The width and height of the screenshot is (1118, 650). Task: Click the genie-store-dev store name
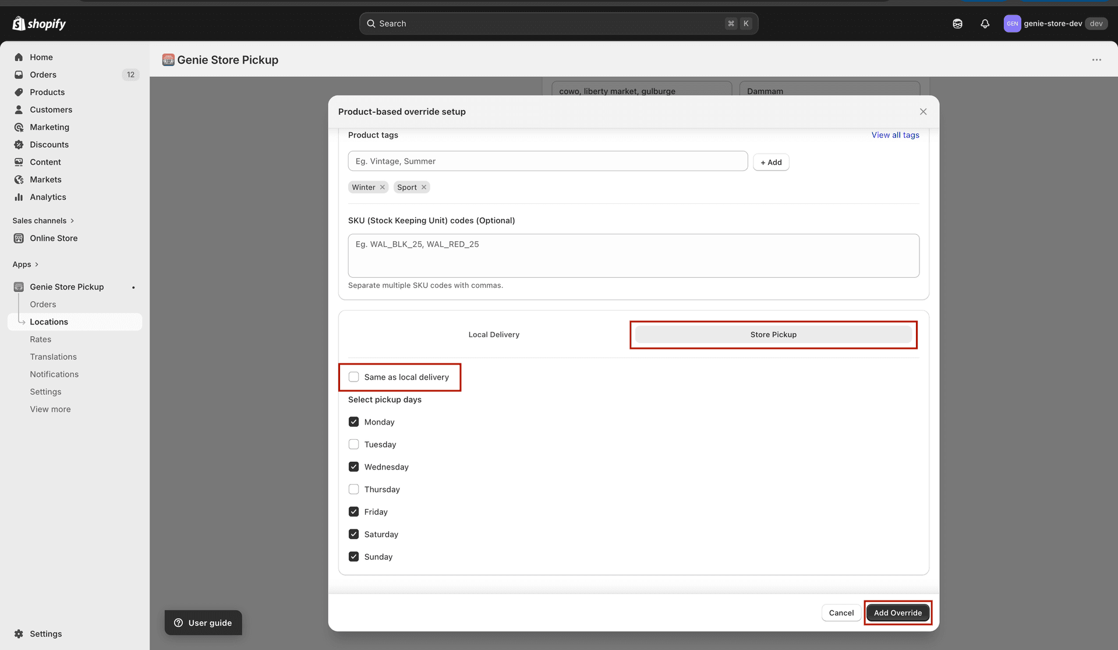(x=1053, y=24)
